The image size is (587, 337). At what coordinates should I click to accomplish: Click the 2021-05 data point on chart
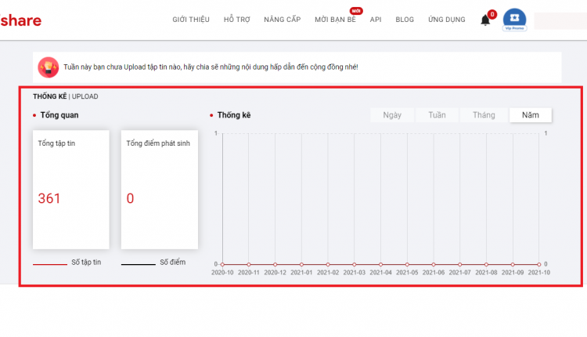coord(407,264)
